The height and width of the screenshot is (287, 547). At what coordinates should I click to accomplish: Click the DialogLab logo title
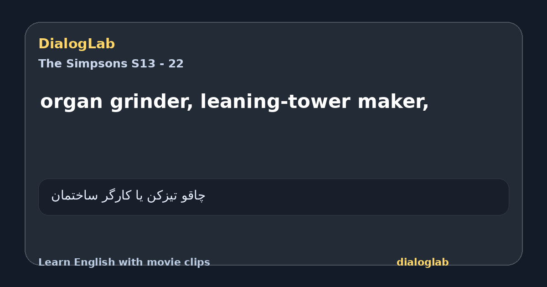pyautogui.click(x=77, y=44)
